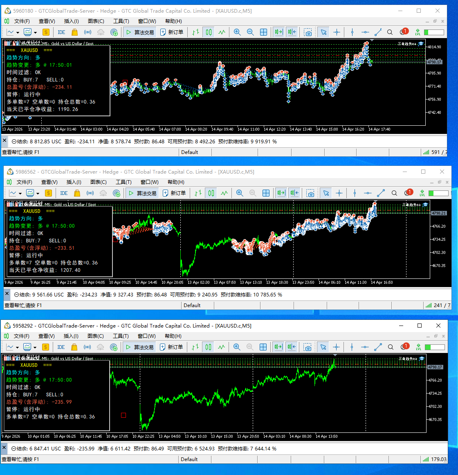This screenshot has width=458, height=475.
Task: Zoom in chart in middle 5986562 window
Action: [x=240, y=193]
